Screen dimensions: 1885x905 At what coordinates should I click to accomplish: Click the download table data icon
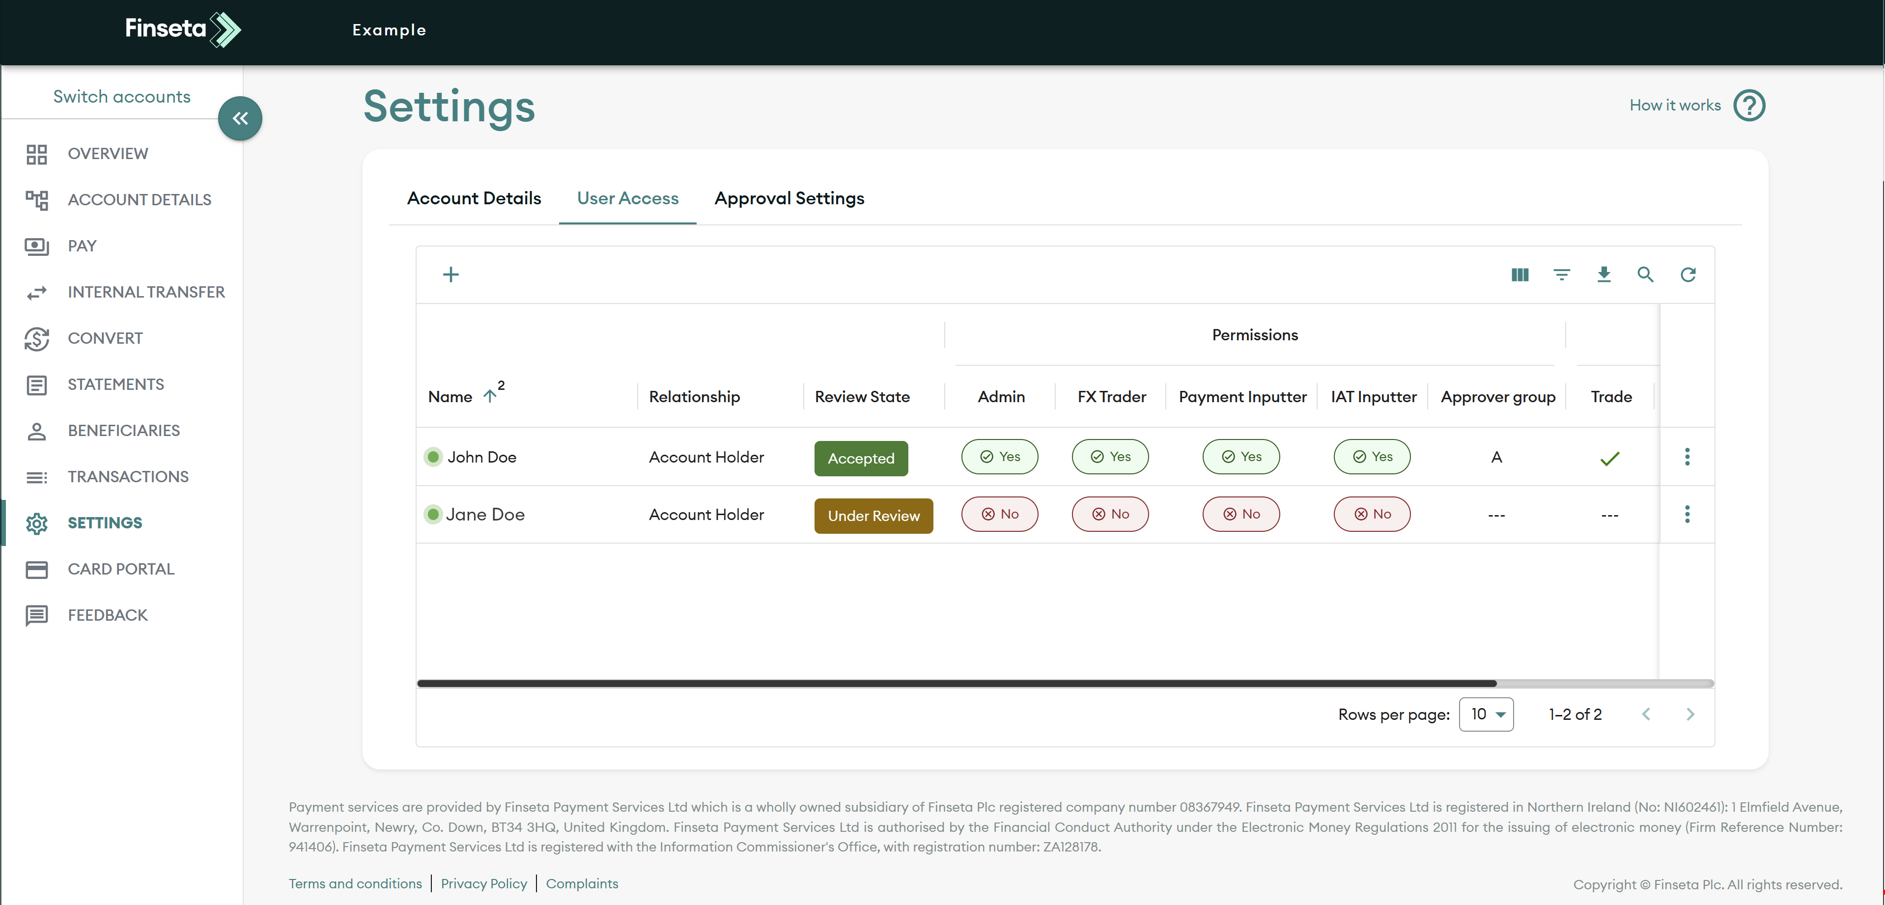pos(1604,274)
